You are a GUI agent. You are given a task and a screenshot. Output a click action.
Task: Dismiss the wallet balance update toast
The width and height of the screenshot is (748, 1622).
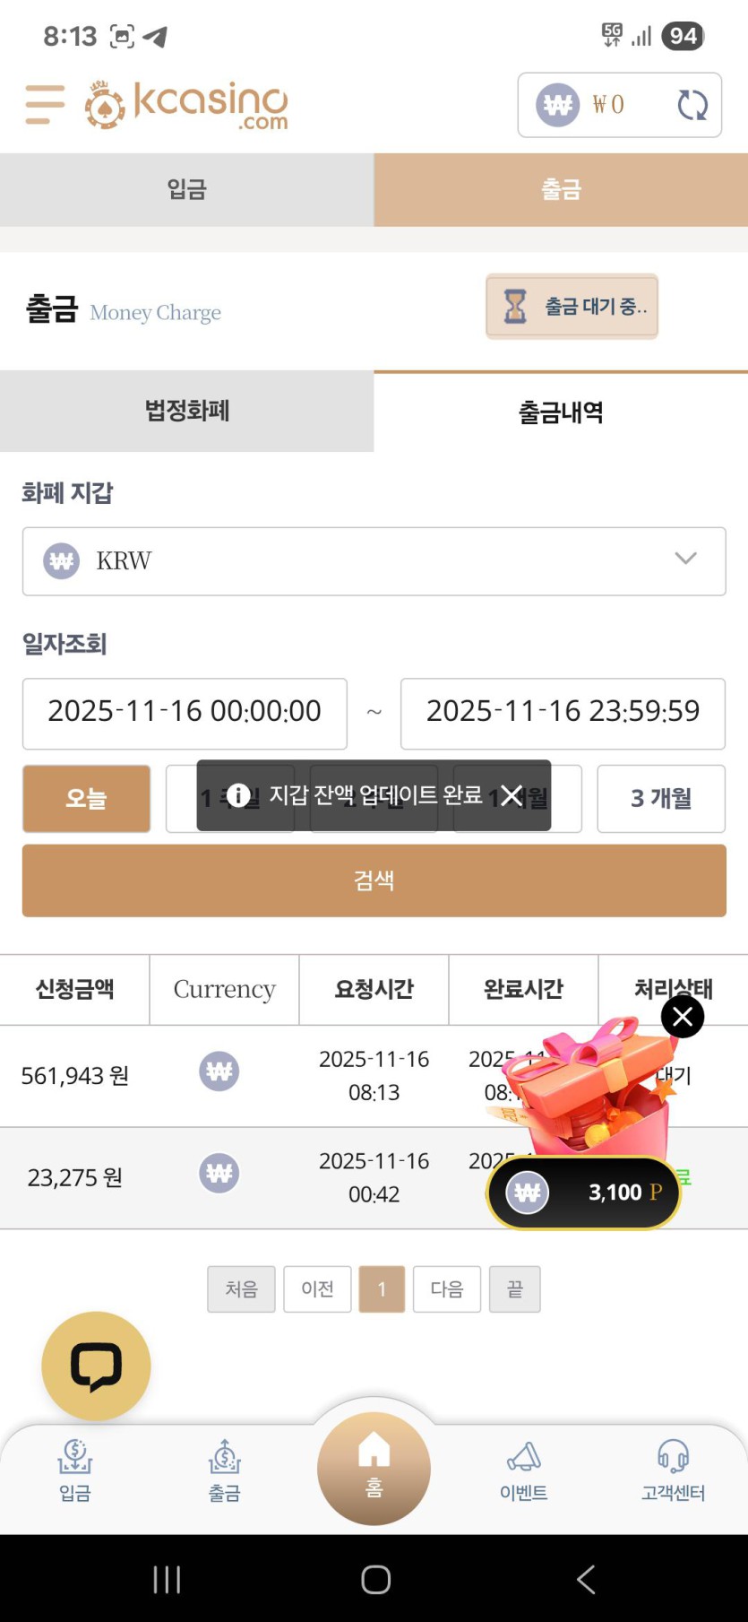point(512,795)
